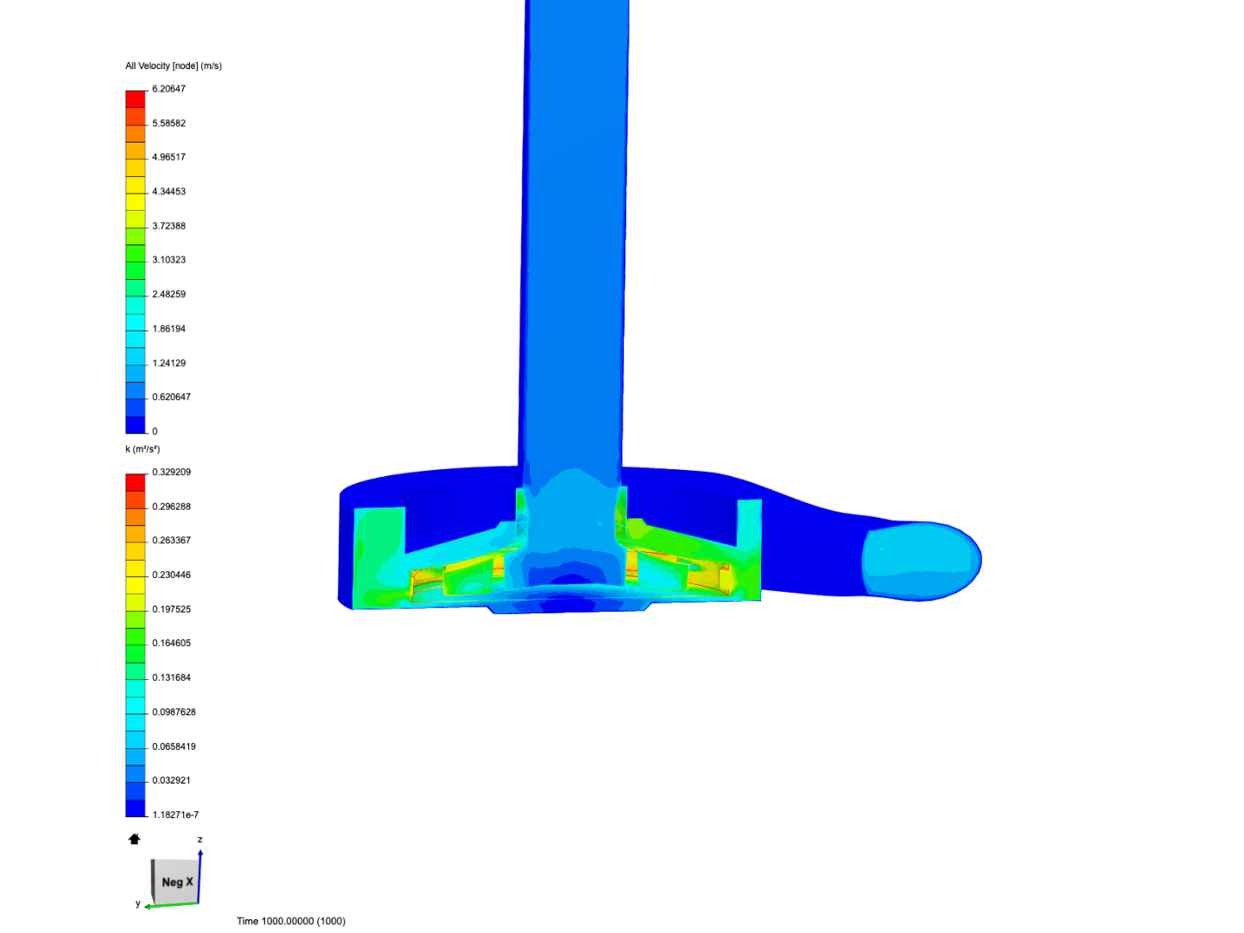This screenshot has height=933, width=1244.
Task: Click the k legend value 0.032921
Action: [171, 781]
